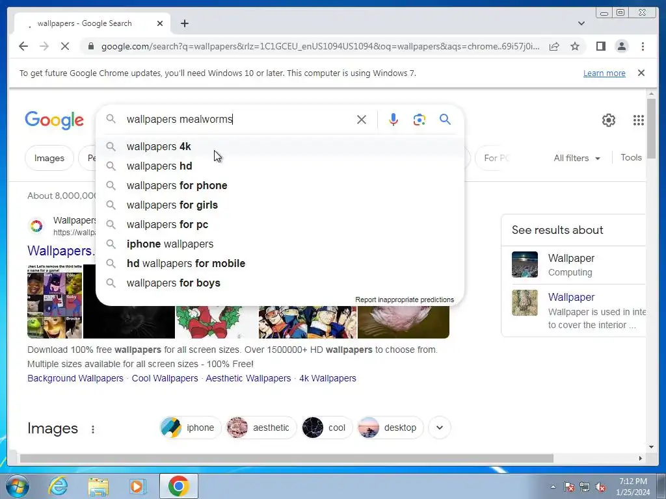Select cool image chip

[x=326, y=428]
